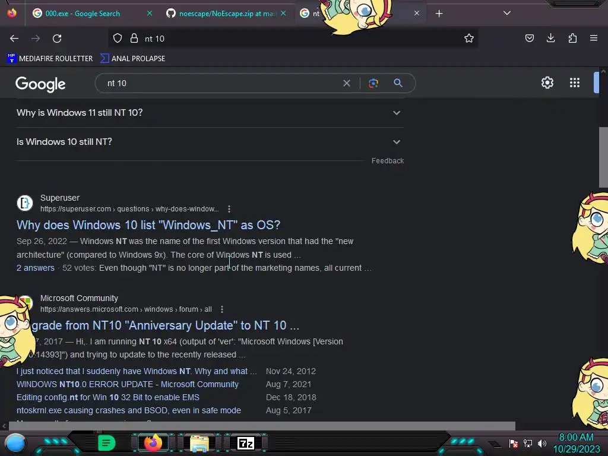Click the answers.microsoft.com URL breadcrumb

tap(126, 309)
